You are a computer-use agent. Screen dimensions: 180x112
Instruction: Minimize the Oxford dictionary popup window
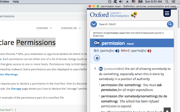[x=94, y=6]
